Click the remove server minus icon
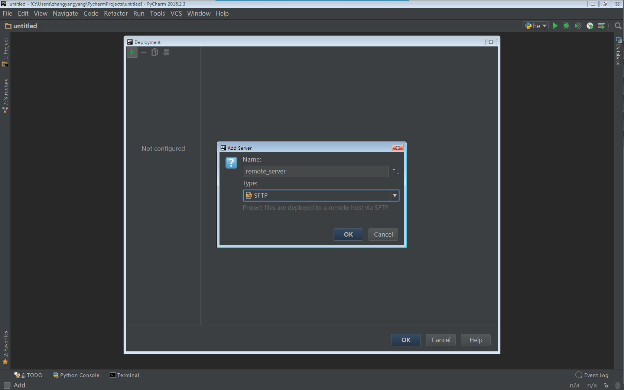Screen dimensions: 624x390 click(144, 52)
